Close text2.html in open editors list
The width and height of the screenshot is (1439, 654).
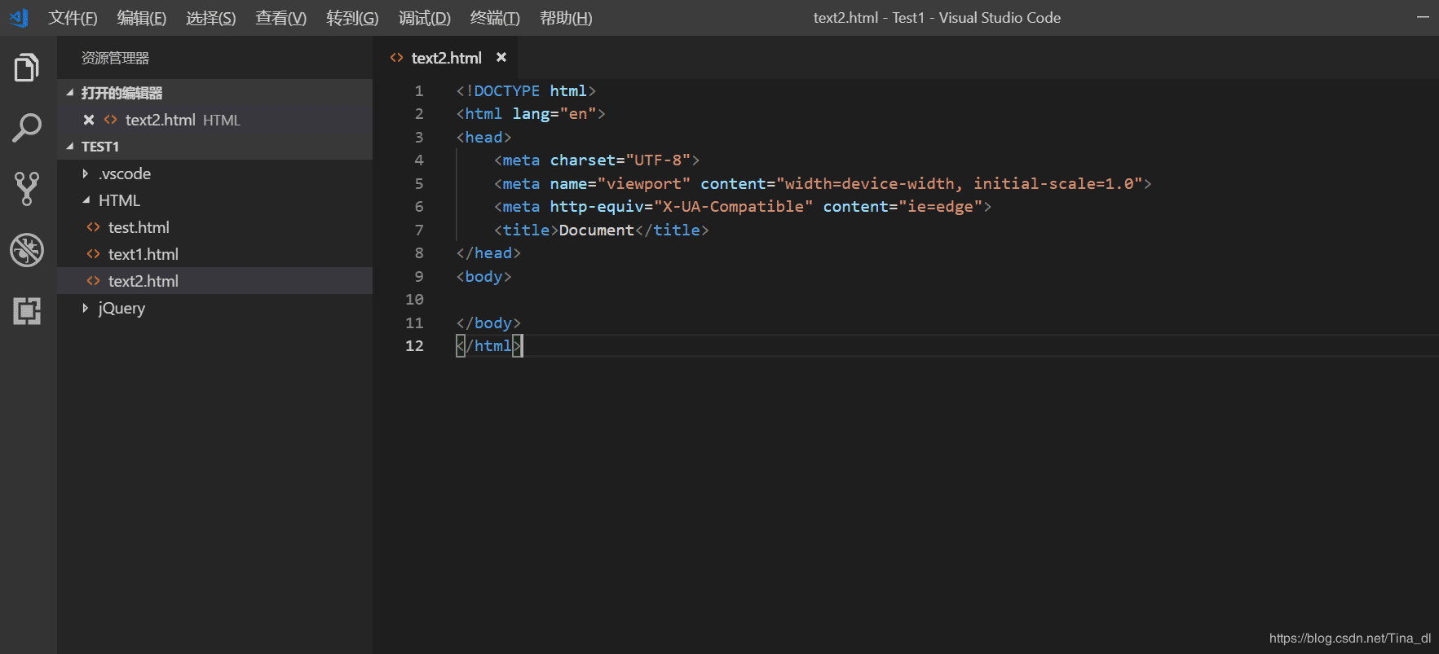pos(89,120)
